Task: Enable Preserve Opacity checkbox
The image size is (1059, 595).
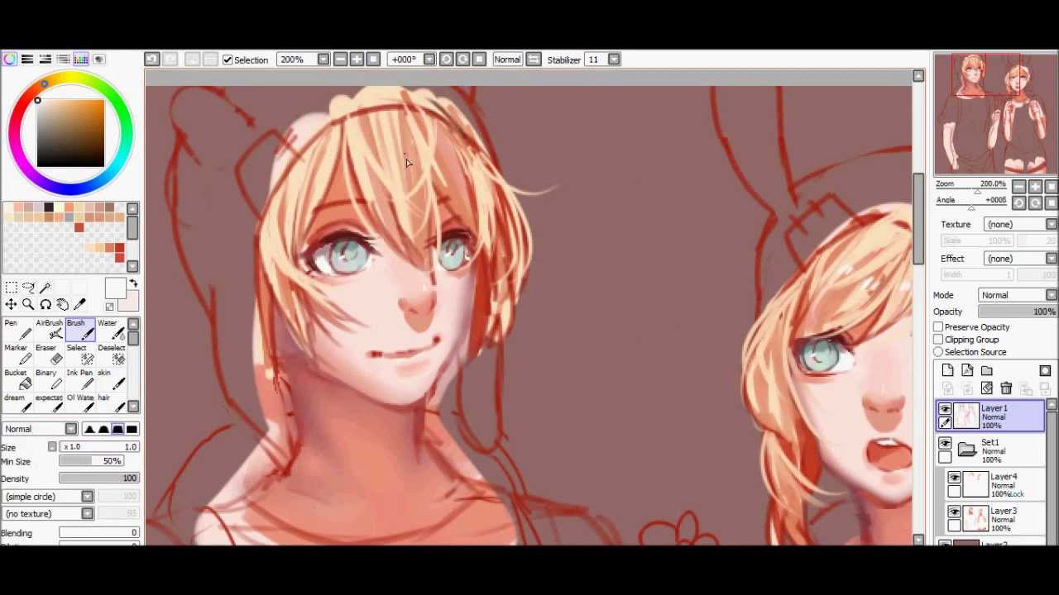Action: [938, 327]
